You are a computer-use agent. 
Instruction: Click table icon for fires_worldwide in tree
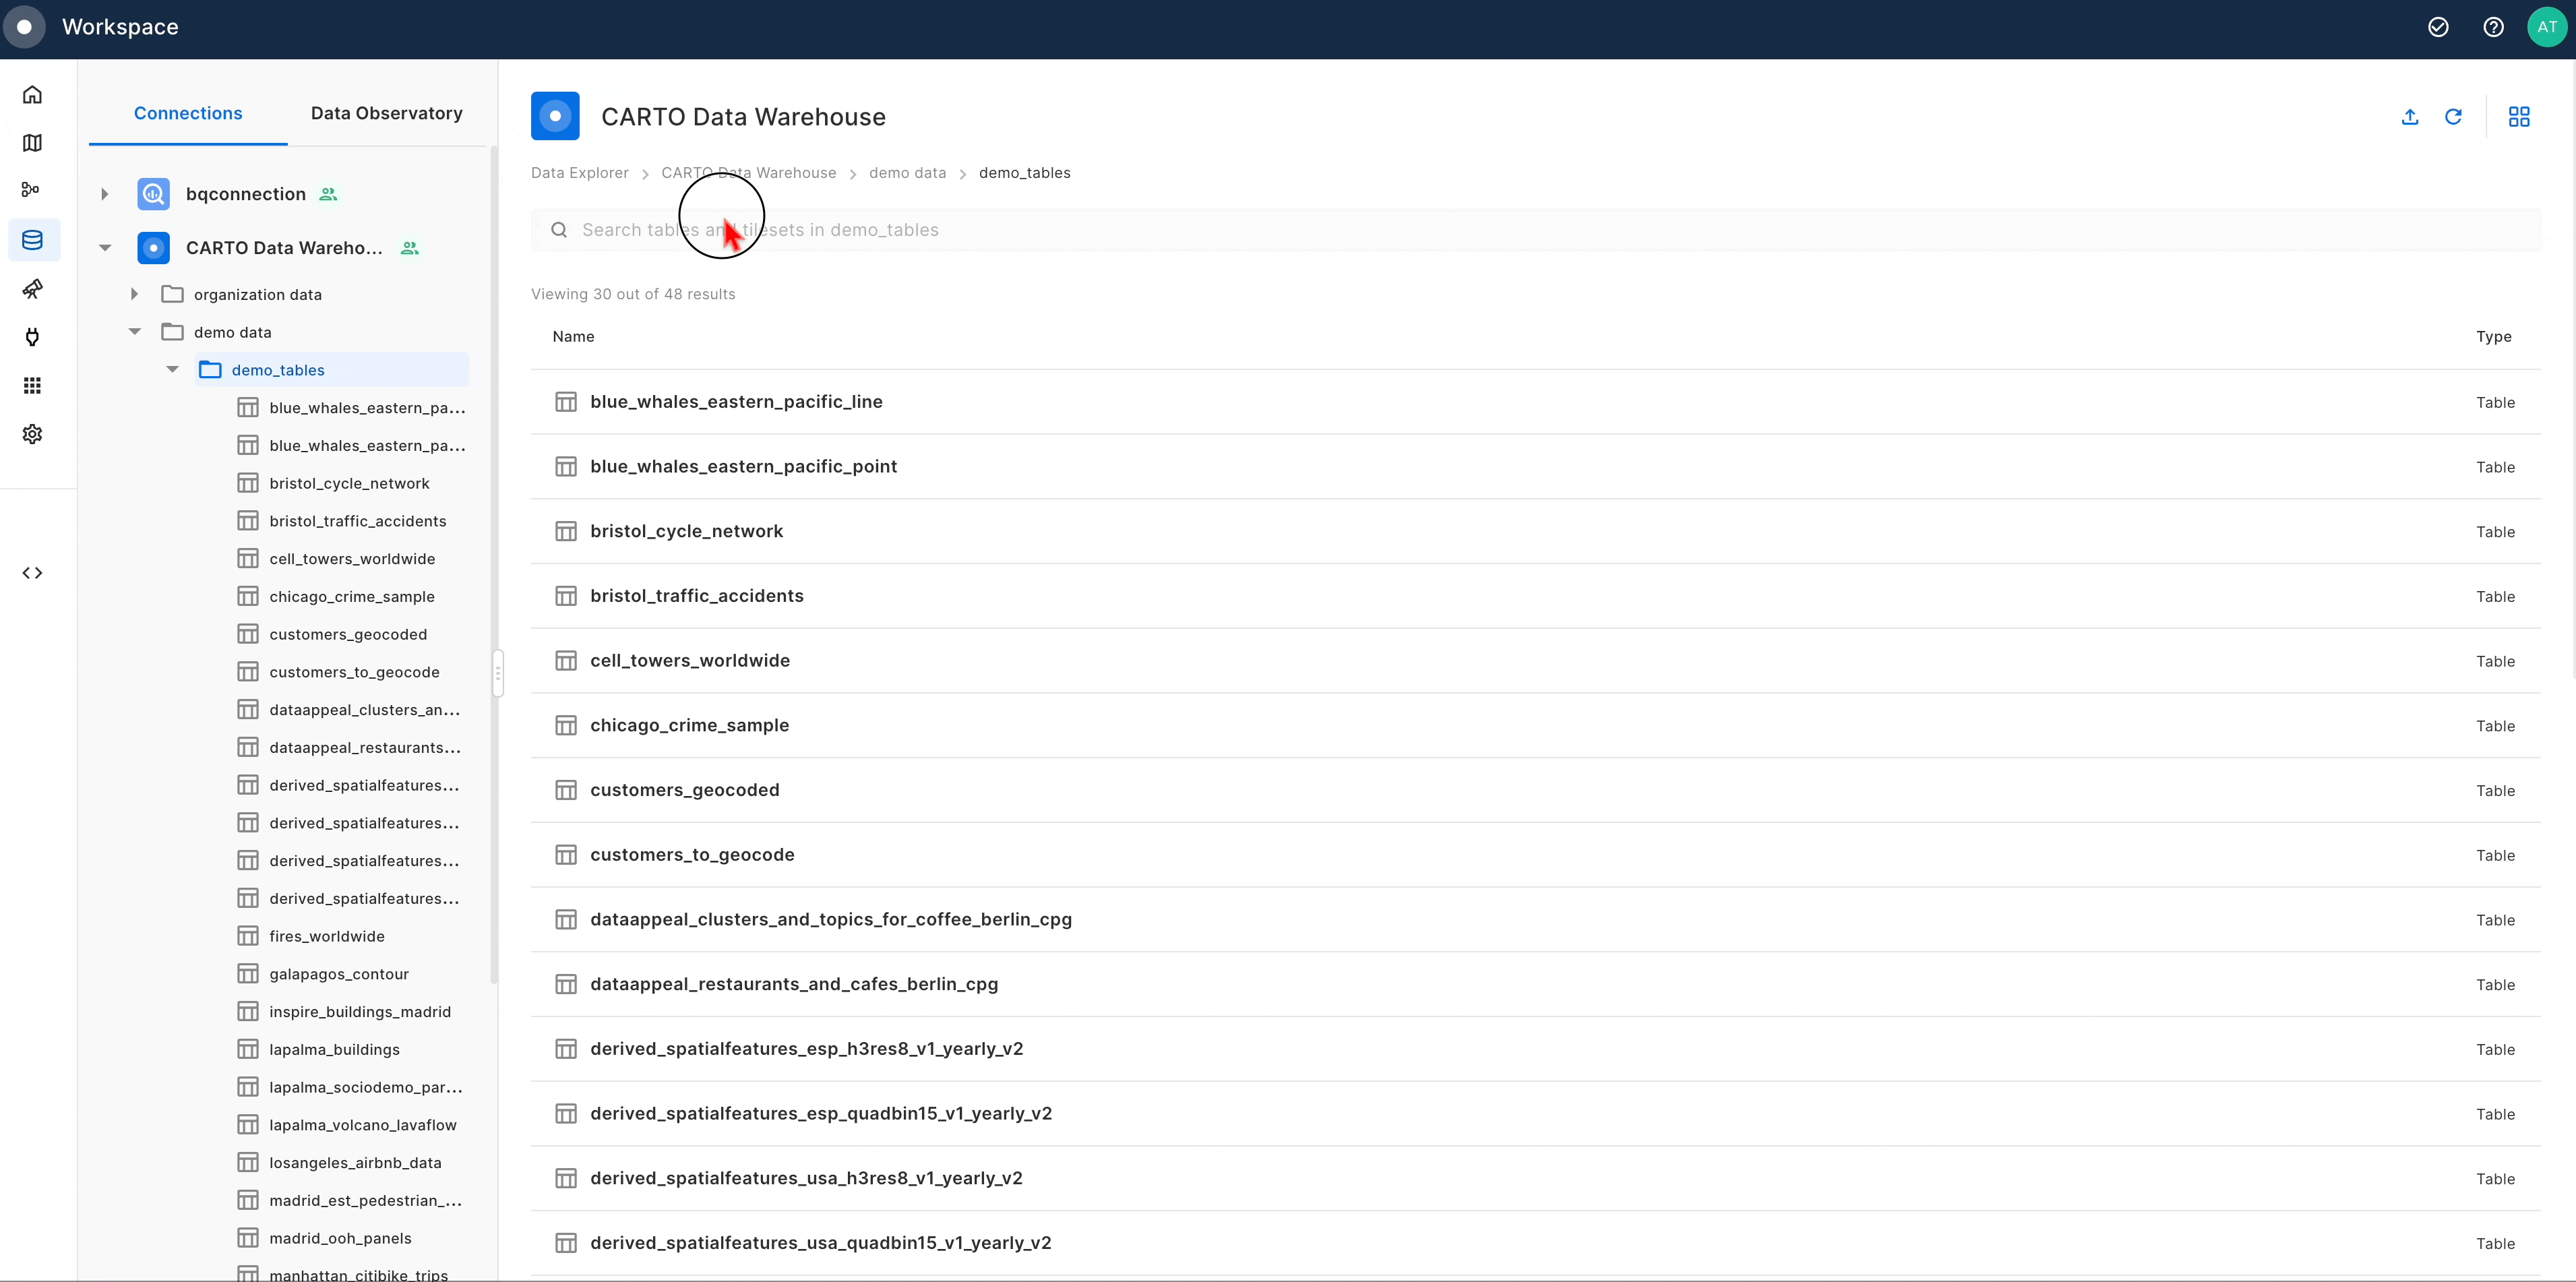point(248,936)
